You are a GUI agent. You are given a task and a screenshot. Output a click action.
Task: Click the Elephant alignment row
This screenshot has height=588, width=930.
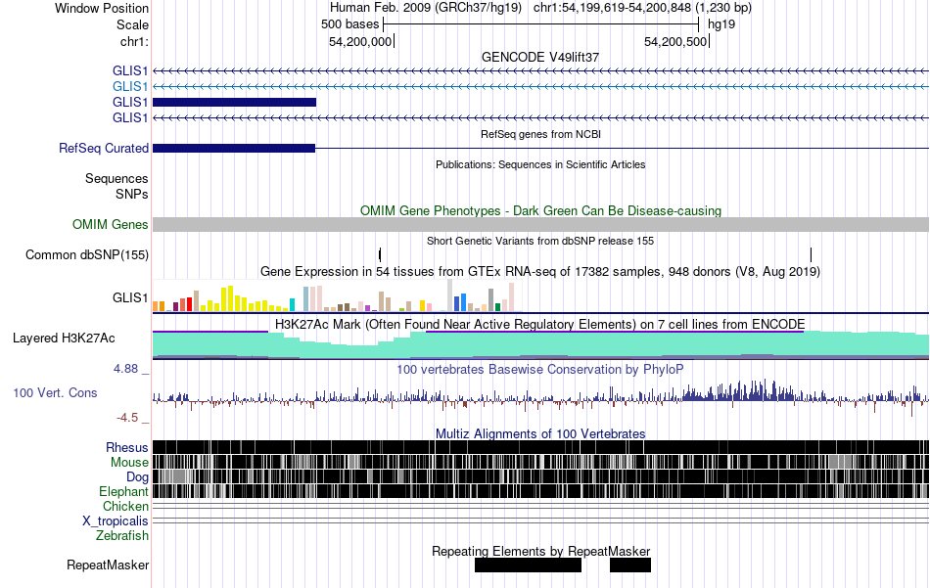click(x=541, y=491)
